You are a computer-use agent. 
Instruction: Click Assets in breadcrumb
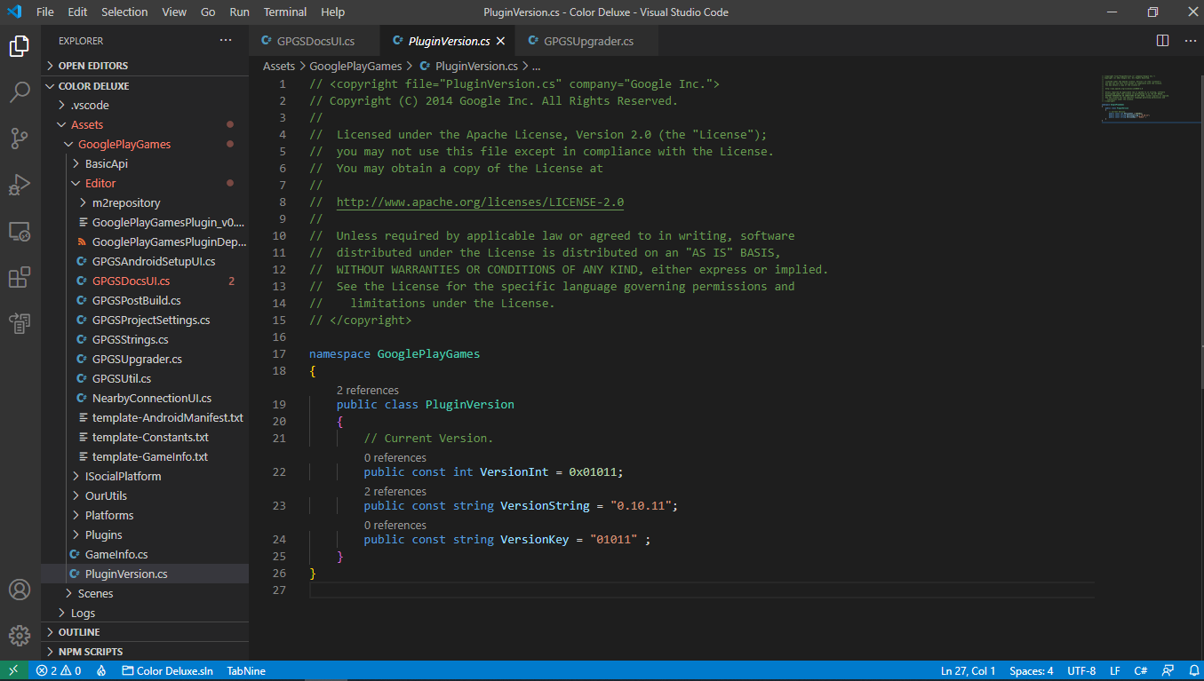tap(279, 66)
